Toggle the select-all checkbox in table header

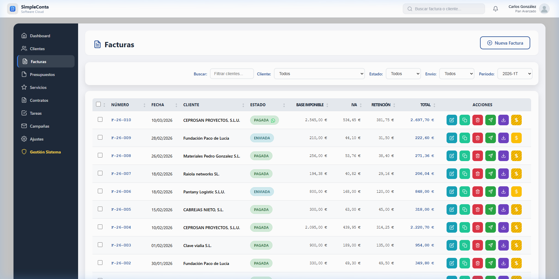coord(98,104)
